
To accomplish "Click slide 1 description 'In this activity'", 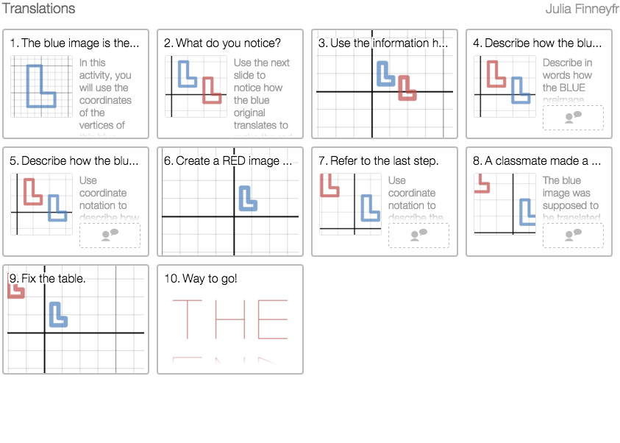I will tap(105, 93).
